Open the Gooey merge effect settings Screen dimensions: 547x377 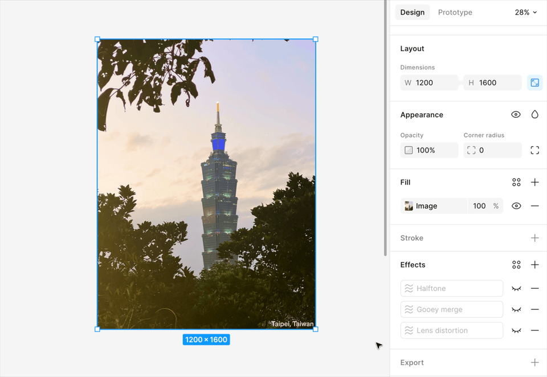coord(451,309)
